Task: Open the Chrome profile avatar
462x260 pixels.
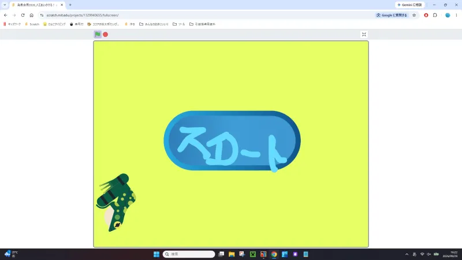Action: tap(448, 15)
